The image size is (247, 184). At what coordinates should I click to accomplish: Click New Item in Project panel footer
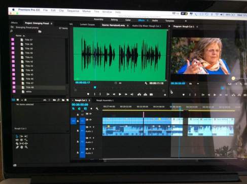(x=67, y=100)
